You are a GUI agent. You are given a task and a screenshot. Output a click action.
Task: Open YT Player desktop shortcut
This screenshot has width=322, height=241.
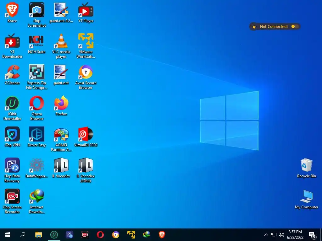coord(86,12)
